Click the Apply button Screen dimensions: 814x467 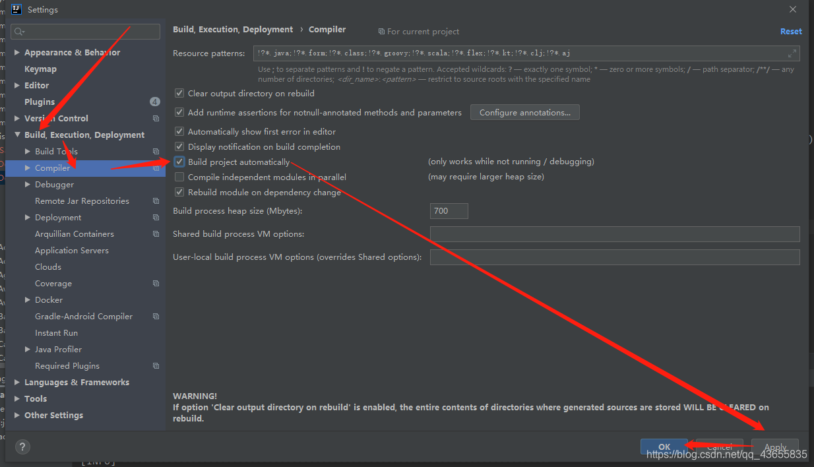point(775,447)
